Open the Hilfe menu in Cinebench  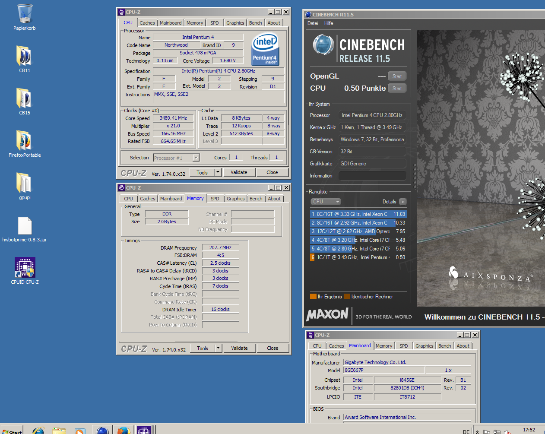pos(329,23)
